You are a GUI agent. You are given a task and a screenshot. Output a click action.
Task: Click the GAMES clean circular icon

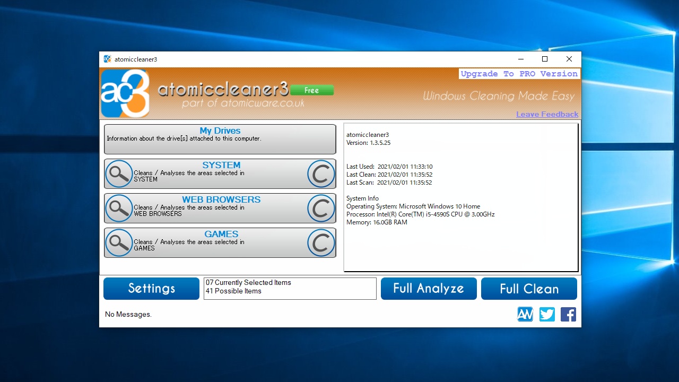321,243
